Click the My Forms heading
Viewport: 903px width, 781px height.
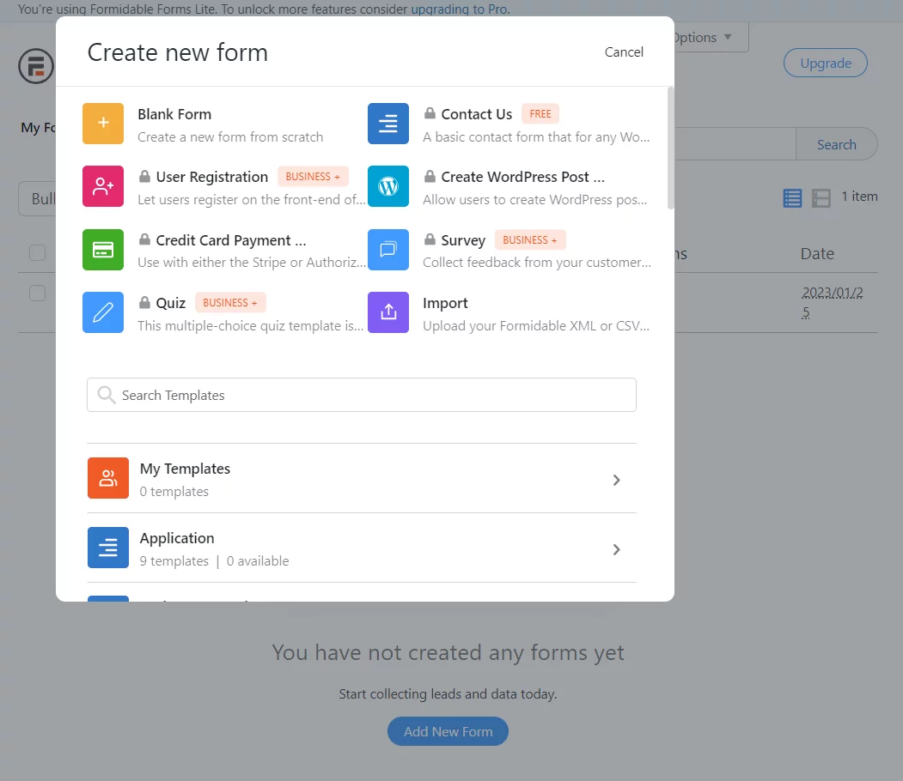38,128
